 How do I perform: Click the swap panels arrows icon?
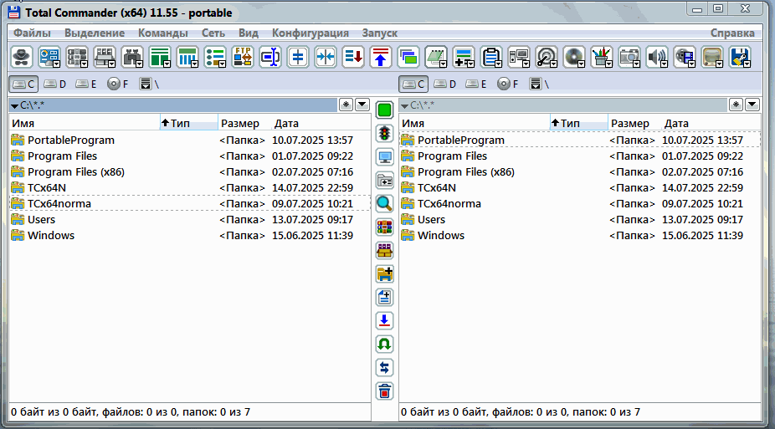click(384, 368)
